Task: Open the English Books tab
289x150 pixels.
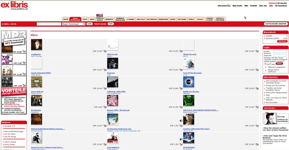Action: point(100,19)
